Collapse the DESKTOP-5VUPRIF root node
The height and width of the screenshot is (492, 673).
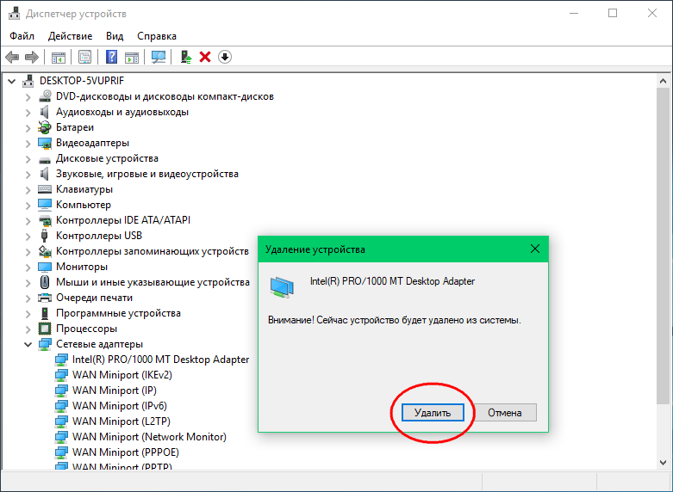point(11,81)
